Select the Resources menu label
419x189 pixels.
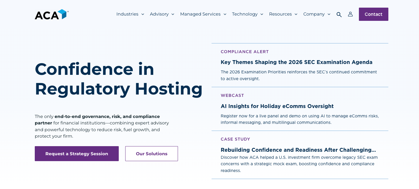(280, 14)
